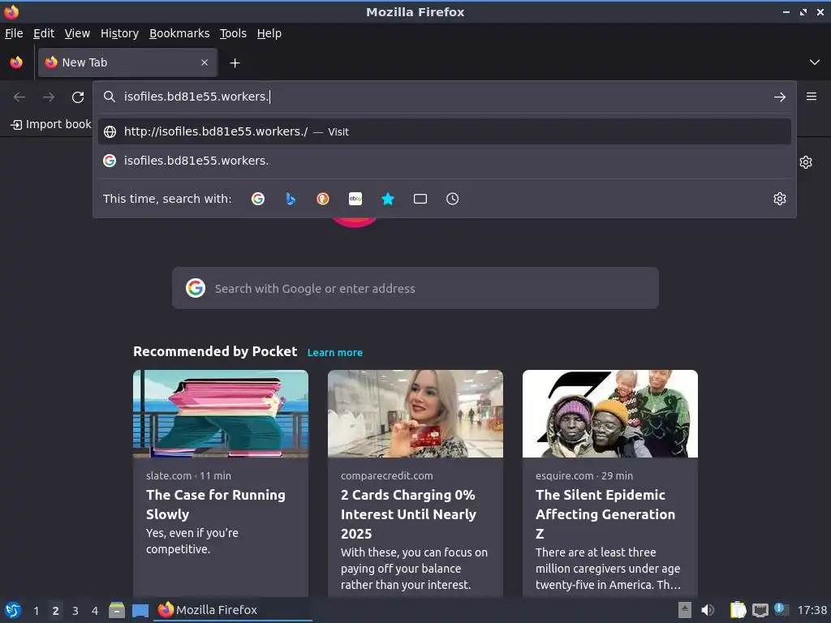Search this time with eBay icon
The height and width of the screenshot is (623, 831).
355,199
